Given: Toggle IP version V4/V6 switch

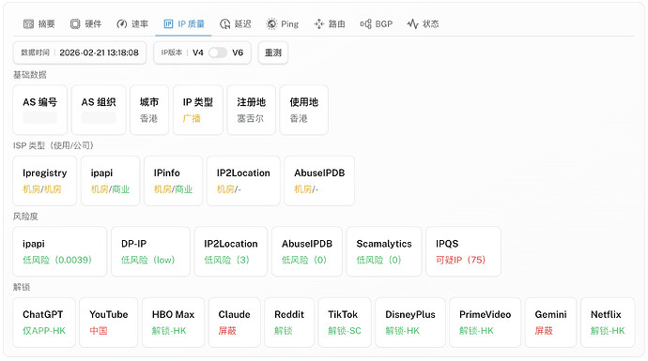Looking at the screenshot, I should [x=218, y=53].
